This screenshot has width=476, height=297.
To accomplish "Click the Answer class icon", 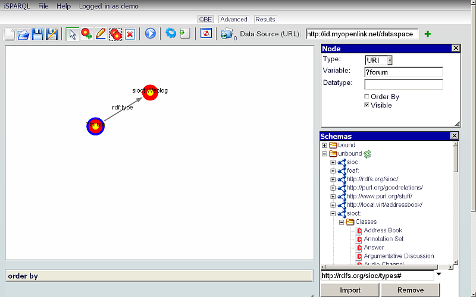I will [359, 248].
